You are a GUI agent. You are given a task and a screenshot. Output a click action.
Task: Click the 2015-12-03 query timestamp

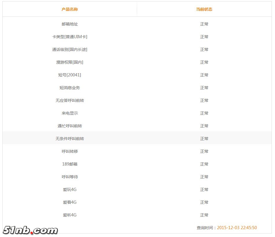pyautogui.click(x=237, y=228)
